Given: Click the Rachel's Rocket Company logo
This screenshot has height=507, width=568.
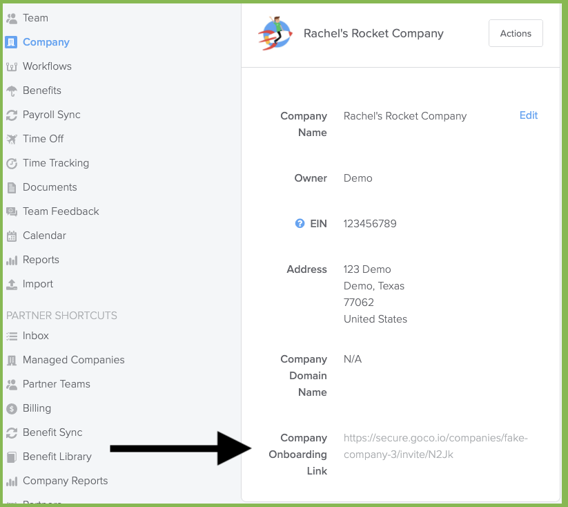Looking at the screenshot, I should click(x=275, y=33).
